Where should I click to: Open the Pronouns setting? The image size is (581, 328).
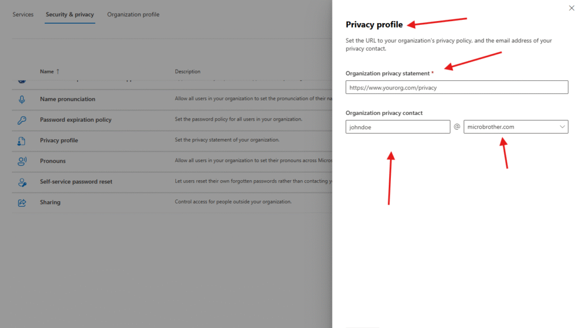[53, 161]
